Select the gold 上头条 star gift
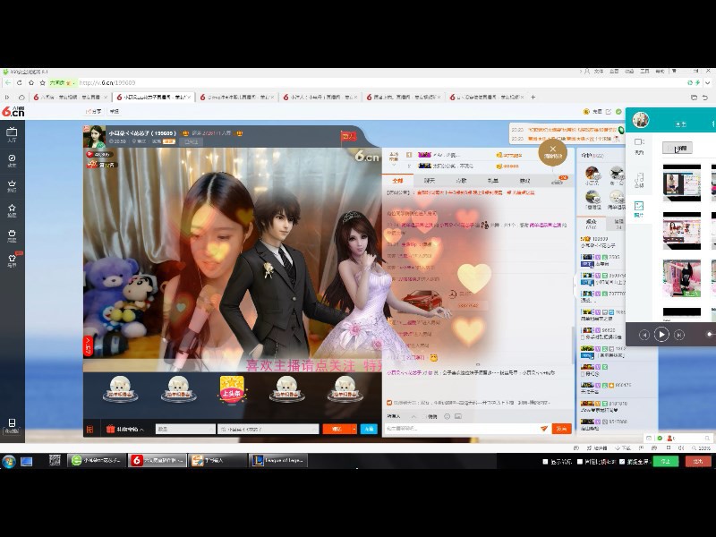716x537 pixels. (x=232, y=389)
